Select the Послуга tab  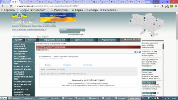[x=48, y=65]
